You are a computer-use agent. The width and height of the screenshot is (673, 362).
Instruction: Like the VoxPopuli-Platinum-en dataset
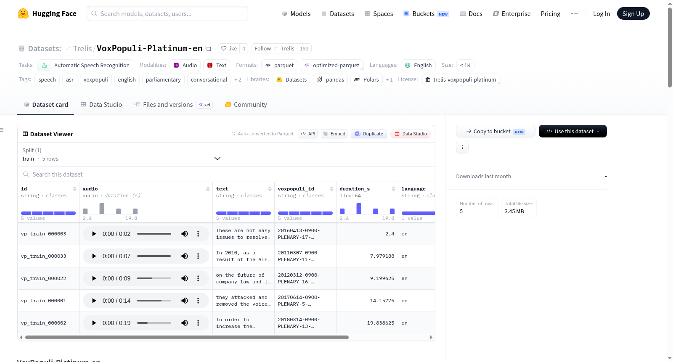tap(229, 48)
